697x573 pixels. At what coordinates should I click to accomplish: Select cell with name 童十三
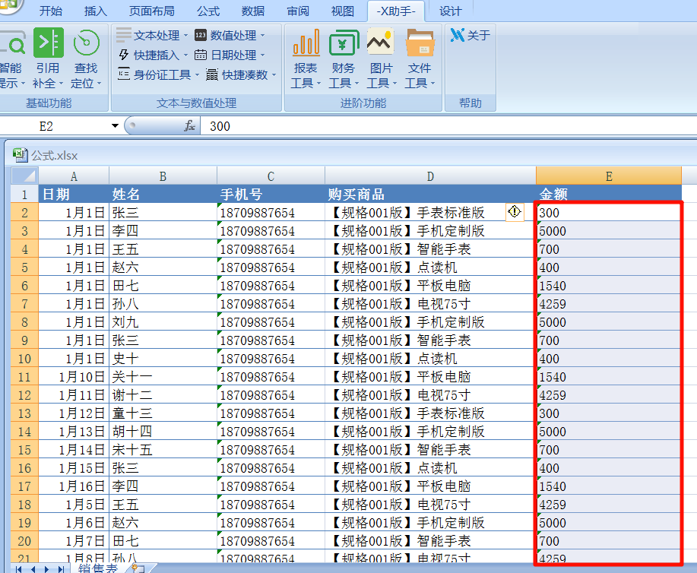coord(163,413)
